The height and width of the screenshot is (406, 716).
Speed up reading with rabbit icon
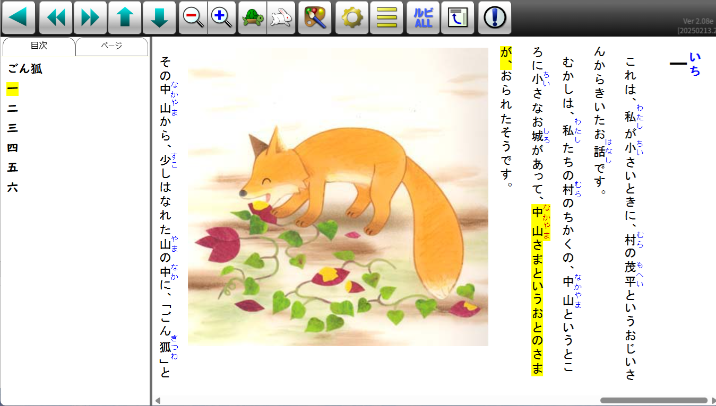(x=281, y=17)
